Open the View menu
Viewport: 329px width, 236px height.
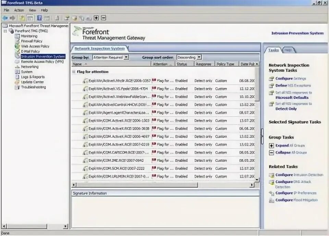pos(32,10)
